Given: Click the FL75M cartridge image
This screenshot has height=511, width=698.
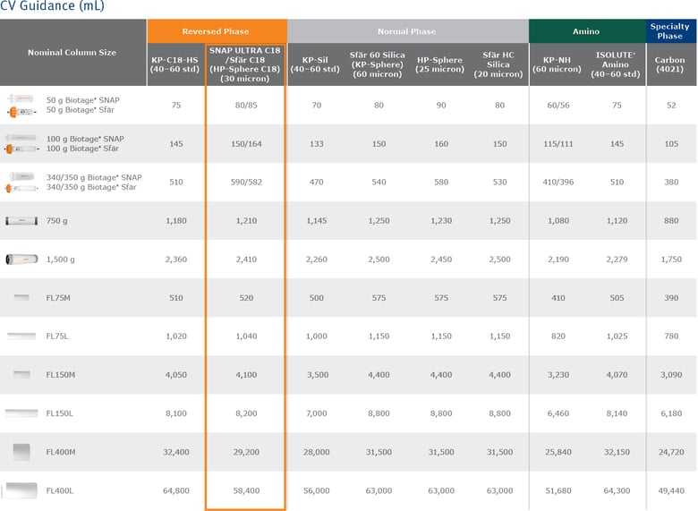Looking at the screenshot, I should click(21, 297).
